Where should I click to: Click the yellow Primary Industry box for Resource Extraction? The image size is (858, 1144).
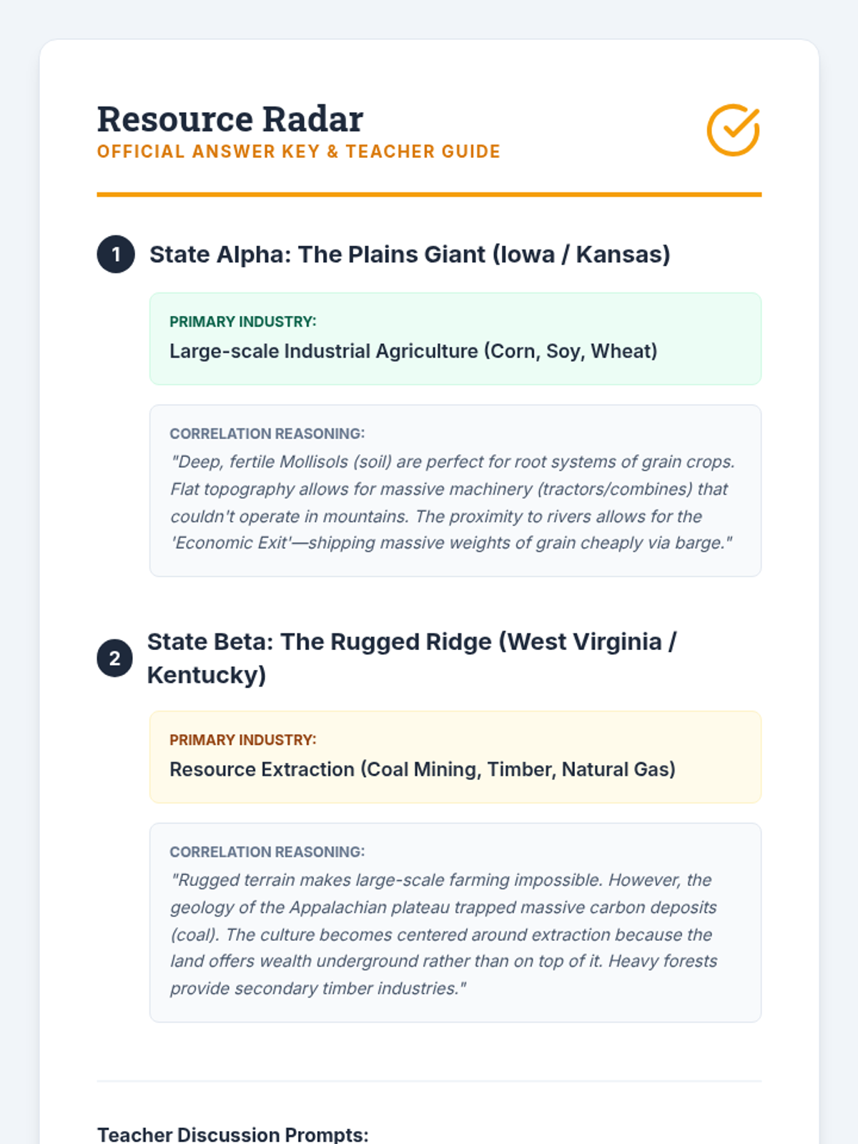click(x=455, y=757)
